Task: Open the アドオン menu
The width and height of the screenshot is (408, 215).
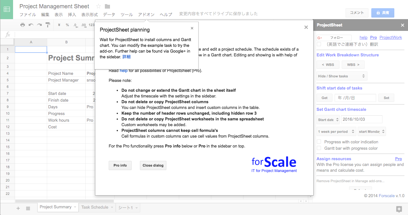Action: [x=146, y=14]
